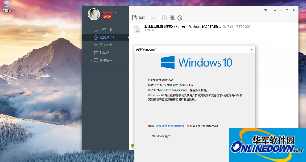Close the download manager window
This screenshot has width=306, height=162.
pyautogui.click(x=294, y=10)
